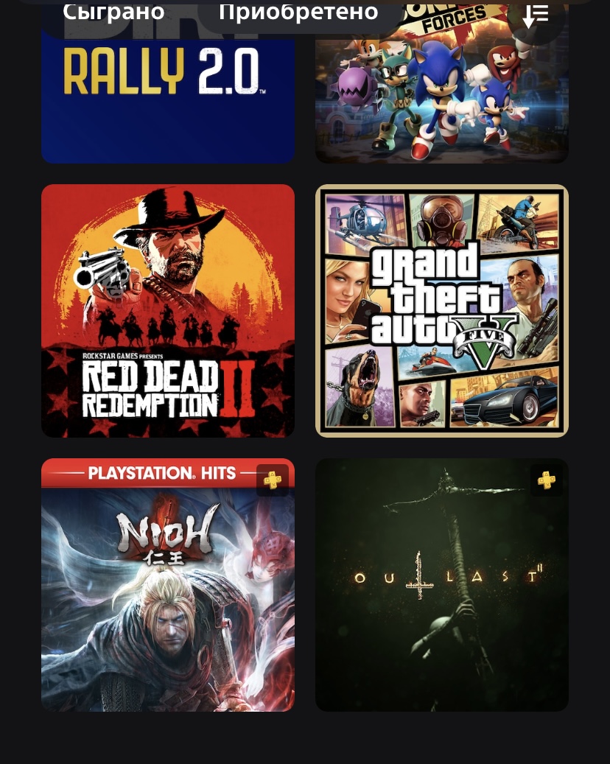Tap the inverted cross in Outlast logo
Screen dimensions: 610x764
click(x=419, y=575)
